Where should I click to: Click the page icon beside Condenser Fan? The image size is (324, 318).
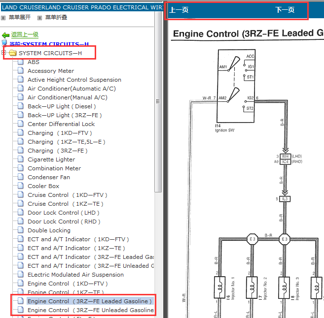[x=20, y=177]
